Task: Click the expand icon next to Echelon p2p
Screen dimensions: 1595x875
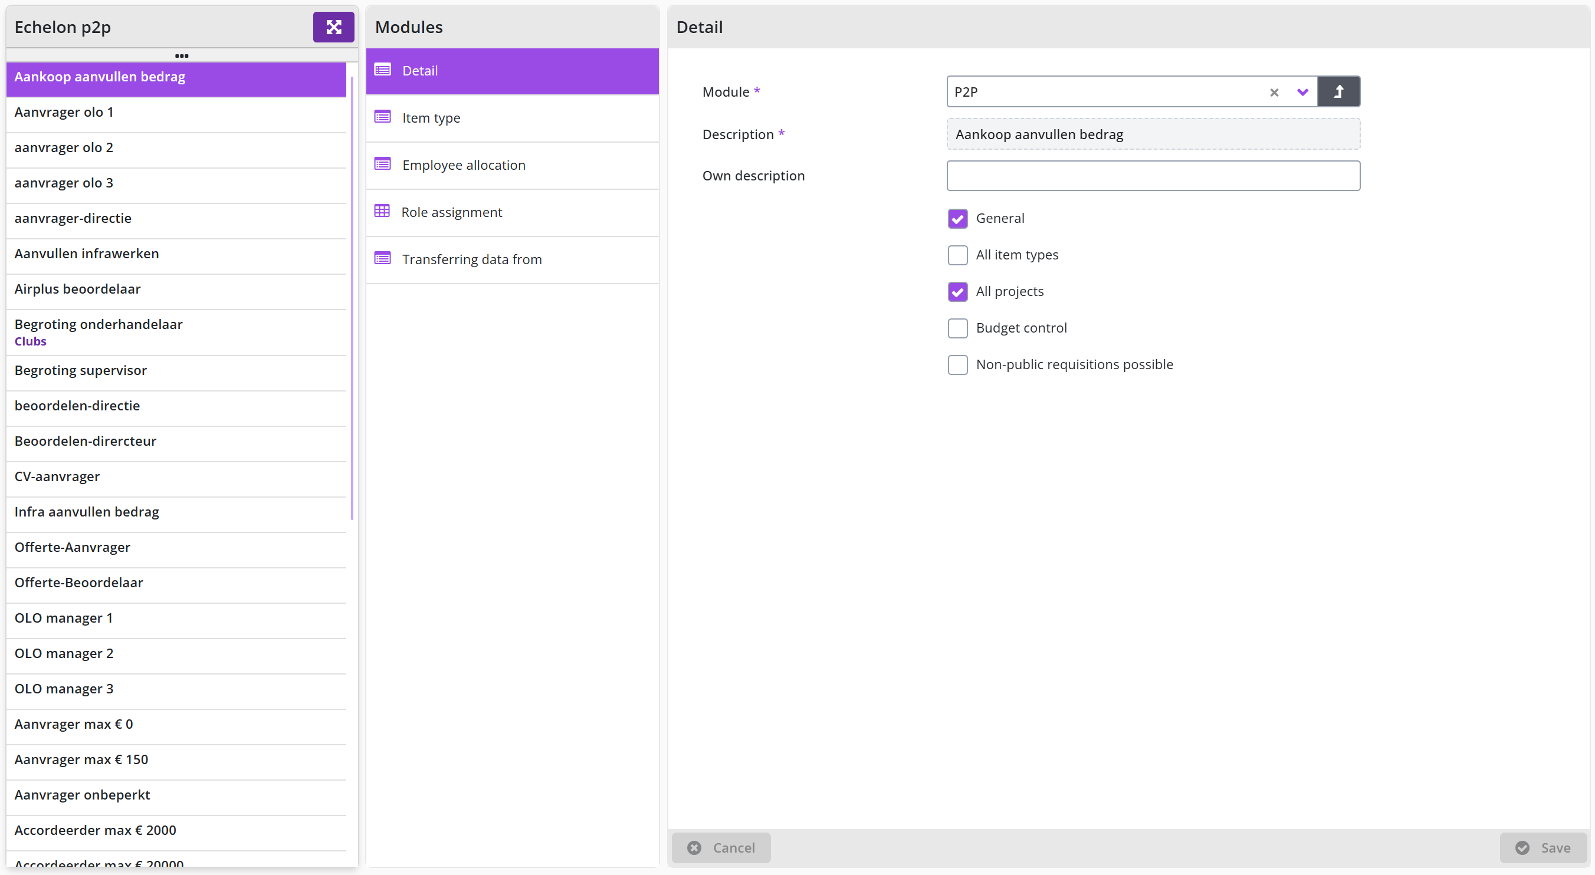Action: point(333,27)
